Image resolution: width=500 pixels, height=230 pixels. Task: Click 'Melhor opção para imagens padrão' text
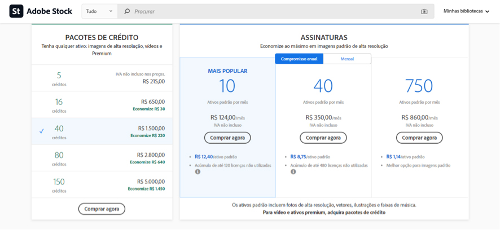(x=418, y=166)
